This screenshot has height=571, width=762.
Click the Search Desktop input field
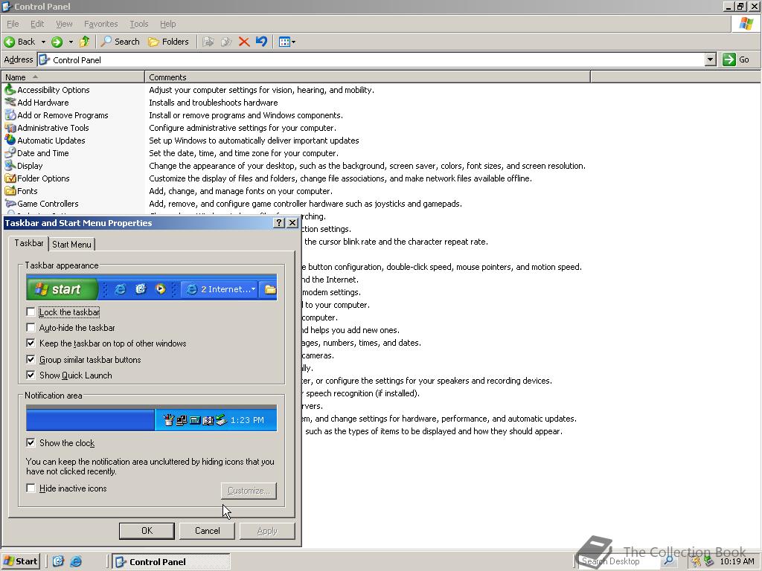point(620,561)
